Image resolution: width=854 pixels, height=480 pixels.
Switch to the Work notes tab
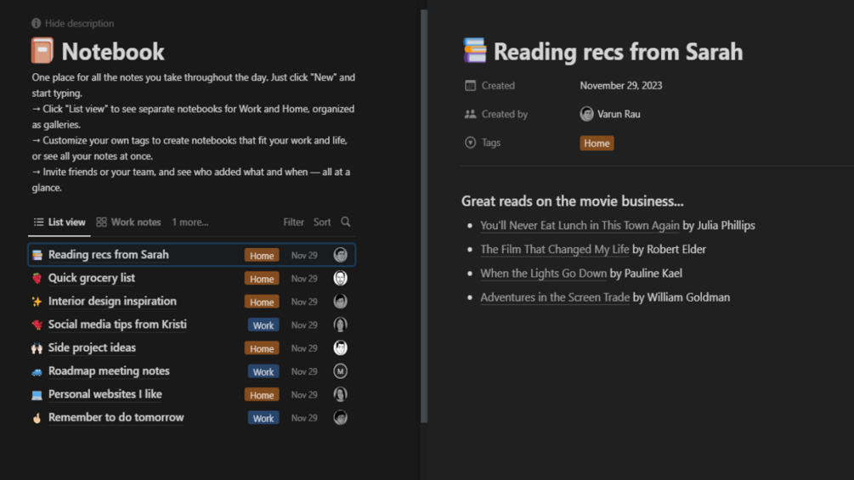128,222
